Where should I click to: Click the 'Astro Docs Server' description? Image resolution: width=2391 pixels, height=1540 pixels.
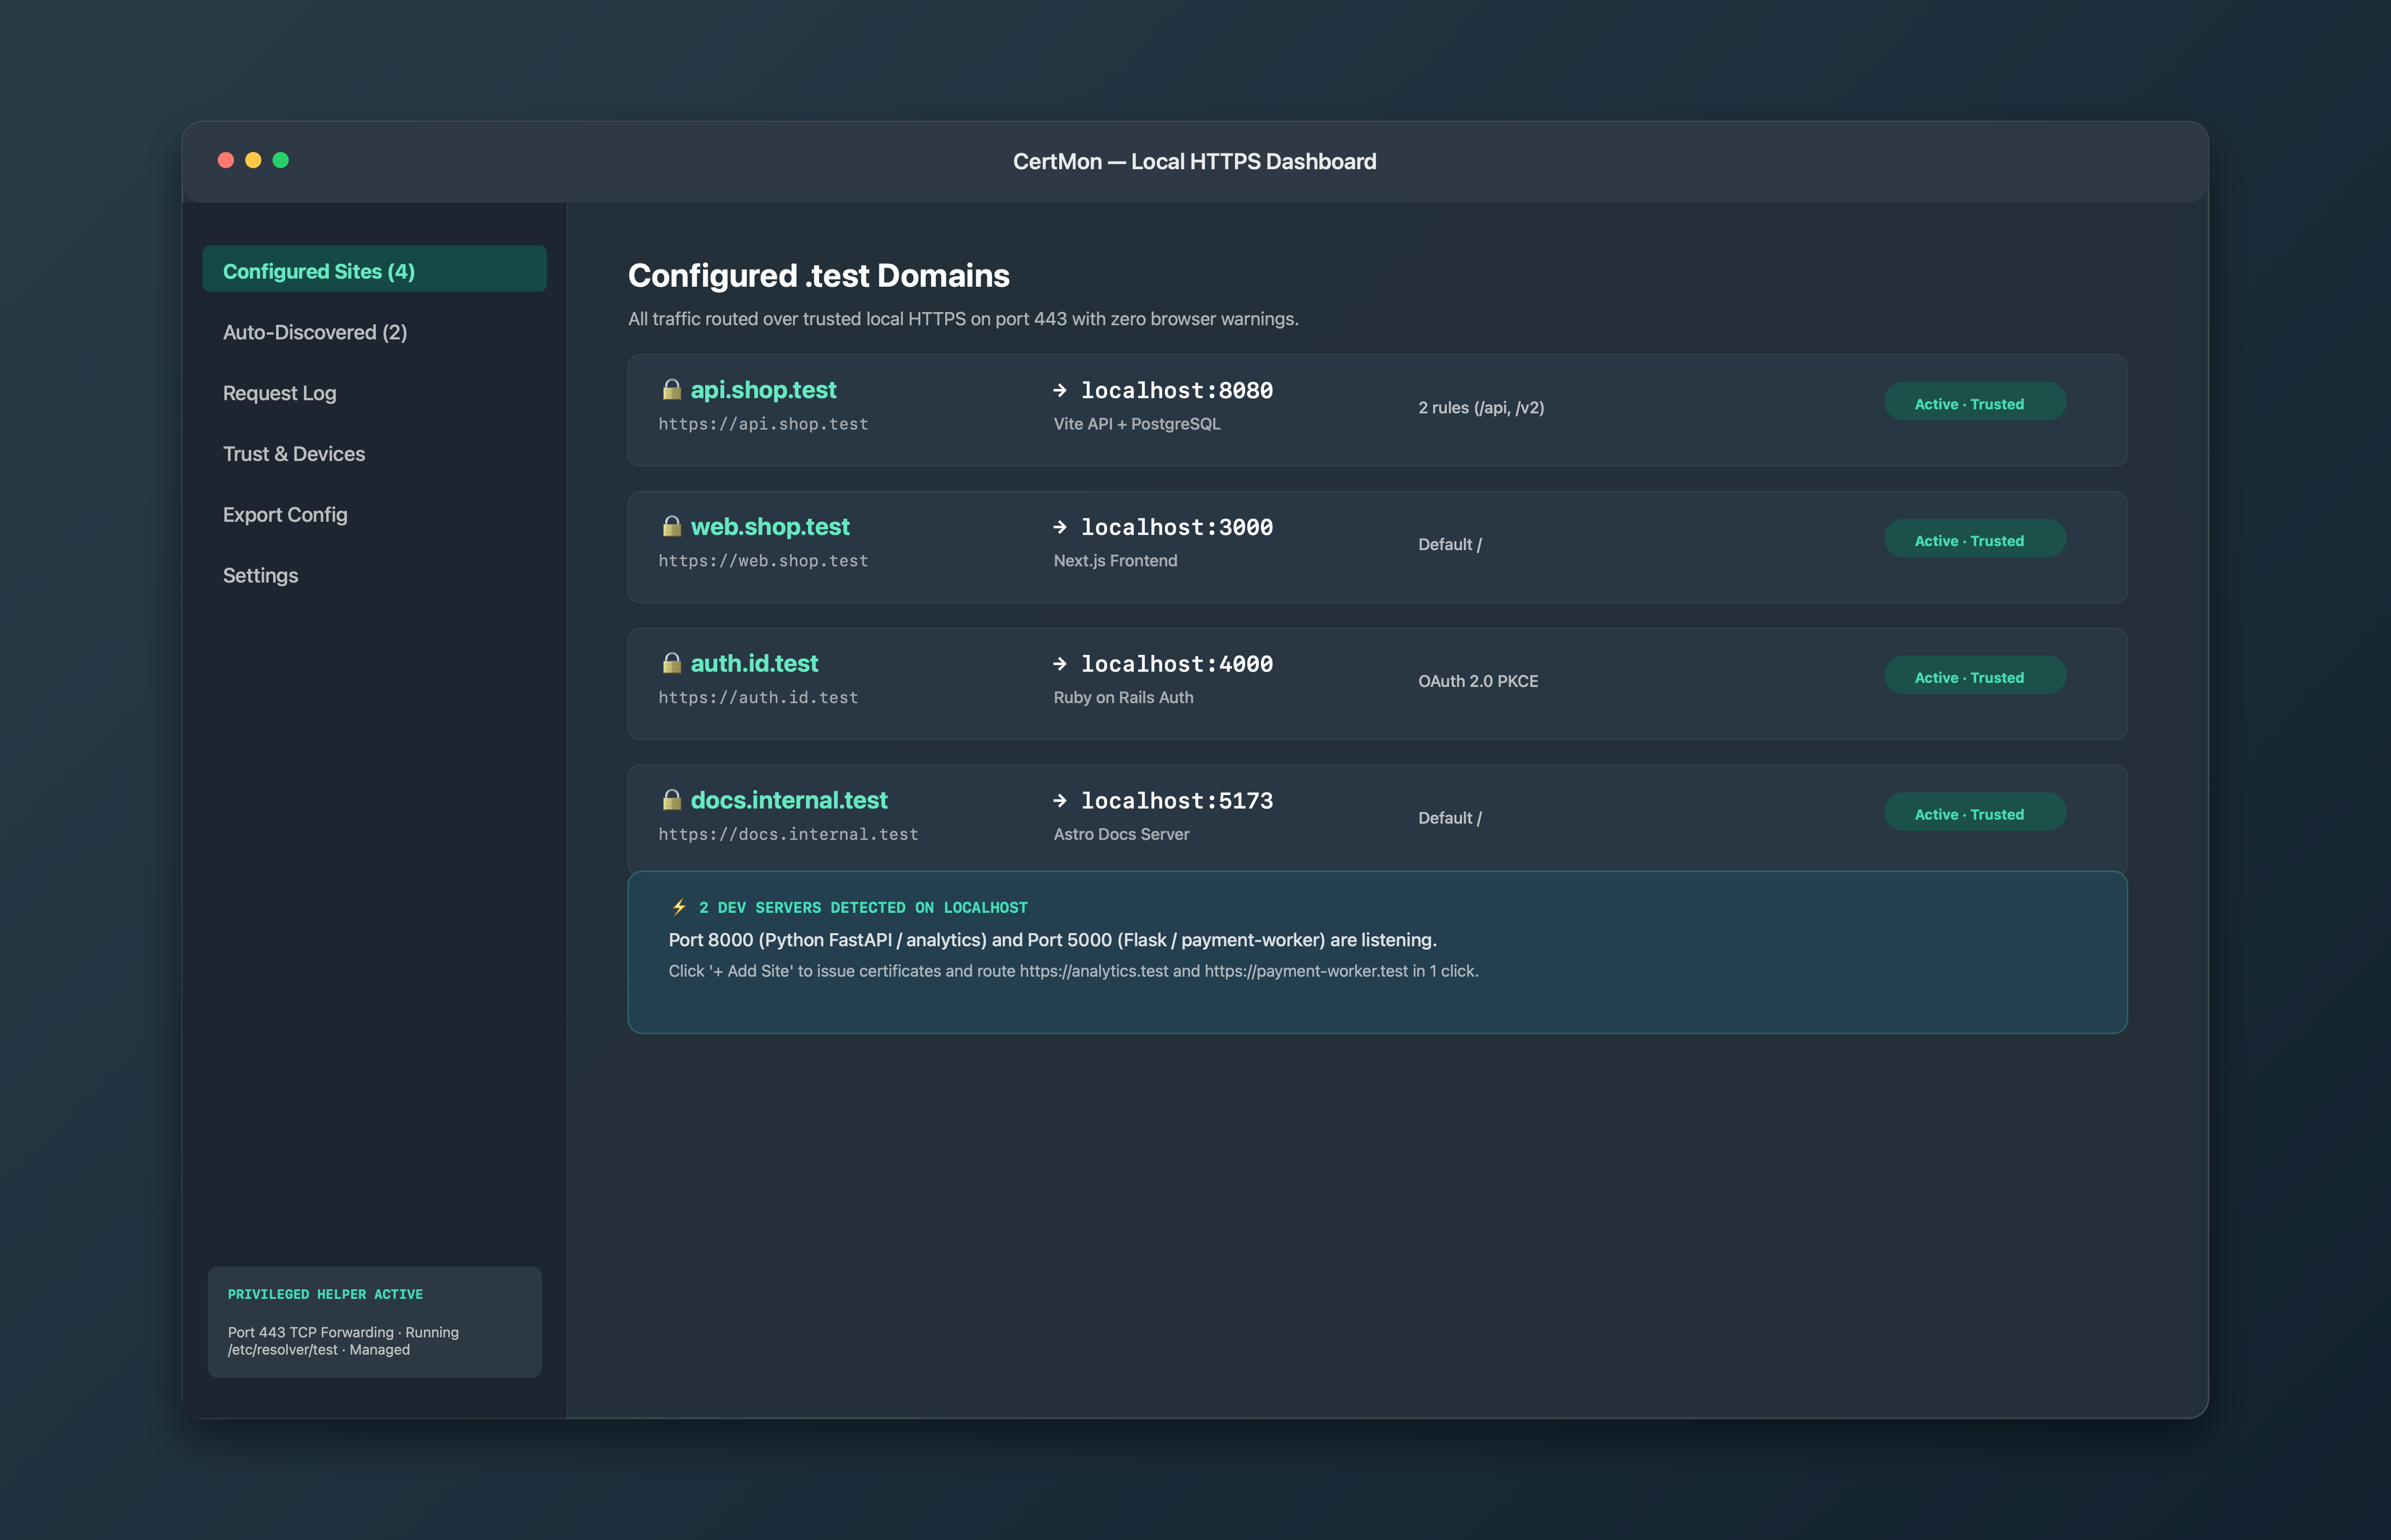click(x=1121, y=835)
